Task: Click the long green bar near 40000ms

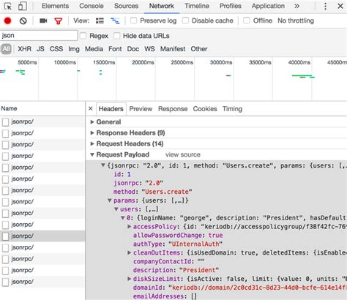Action: 302,75
